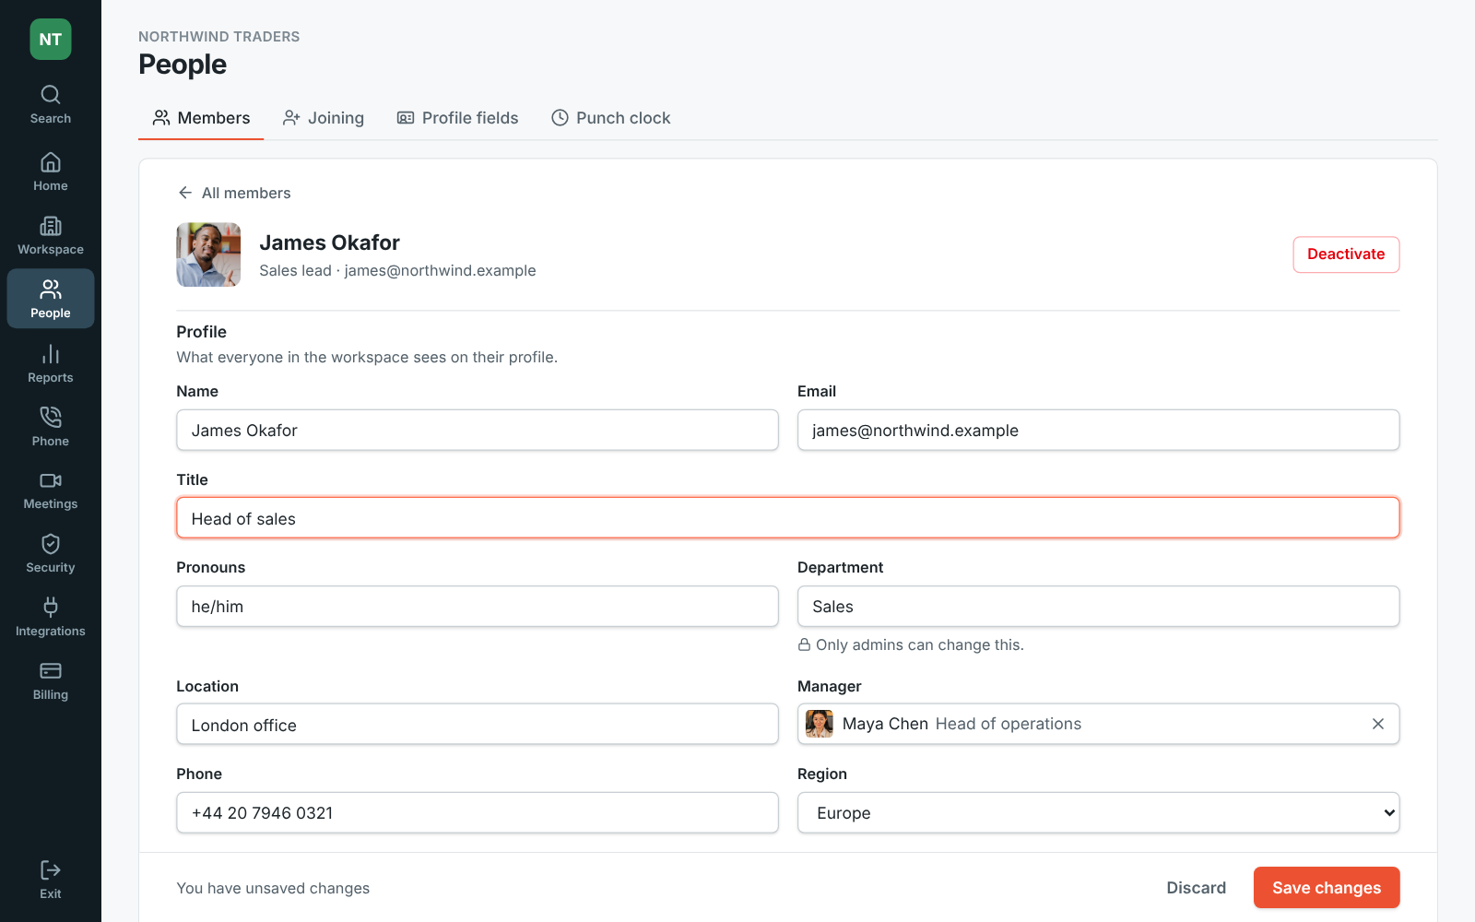
Task: Switch to the Members tab
Action: (201, 118)
